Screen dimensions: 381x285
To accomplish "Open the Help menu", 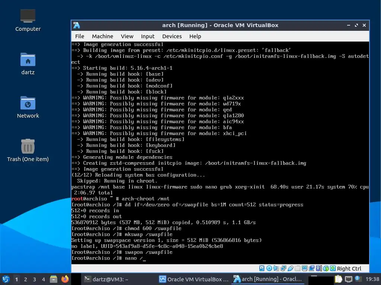I will 195,36.
